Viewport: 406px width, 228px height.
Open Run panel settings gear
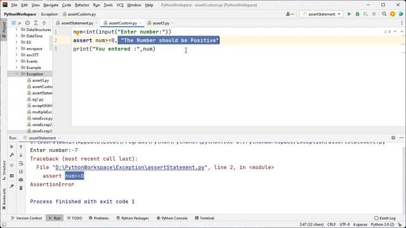(x=393, y=138)
